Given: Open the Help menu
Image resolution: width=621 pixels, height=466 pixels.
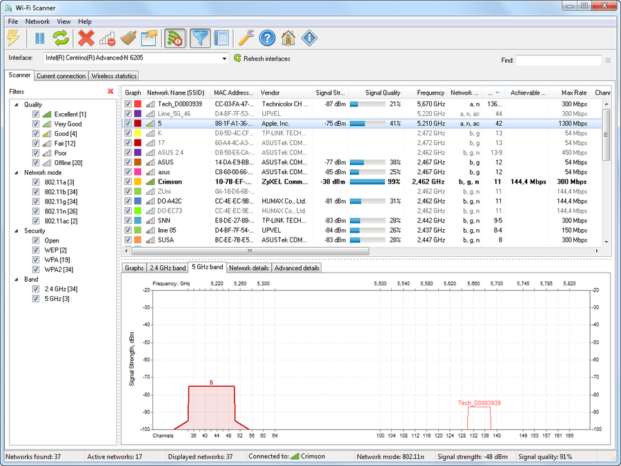Looking at the screenshot, I should pyautogui.click(x=85, y=21).
